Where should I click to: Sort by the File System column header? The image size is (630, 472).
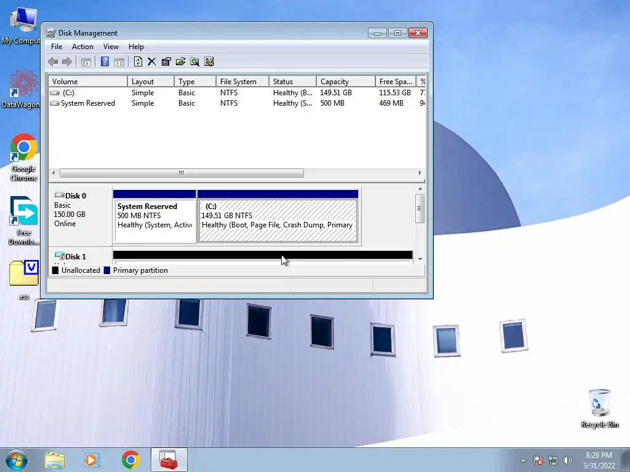click(242, 82)
